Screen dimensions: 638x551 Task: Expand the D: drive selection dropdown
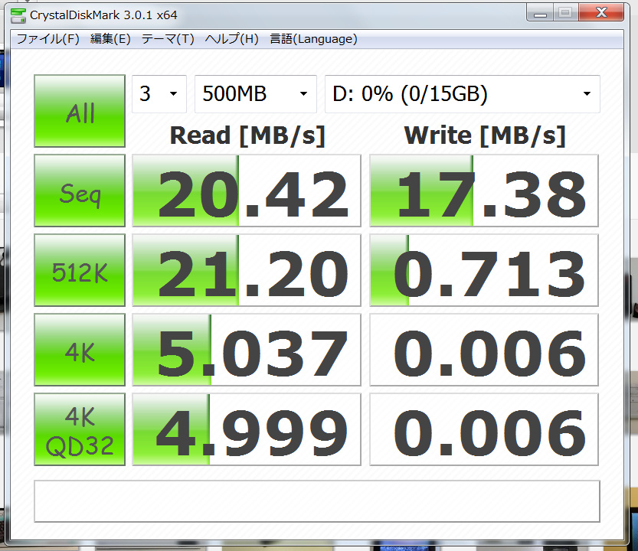coord(462,94)
